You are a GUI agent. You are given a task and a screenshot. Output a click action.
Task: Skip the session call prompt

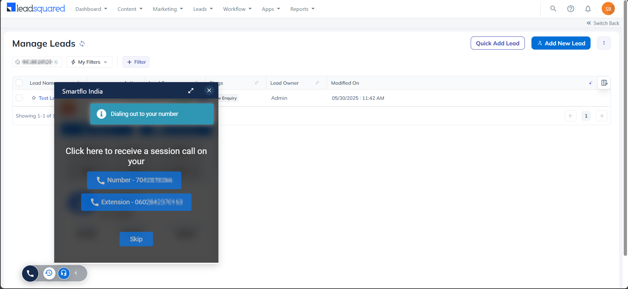(136, 239)
